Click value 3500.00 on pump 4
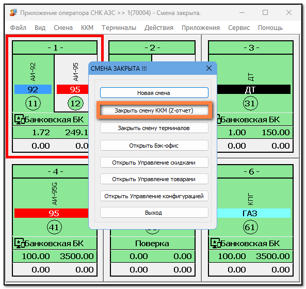The width and height of the screenshot is (306, 289). [x=77, y=256]
